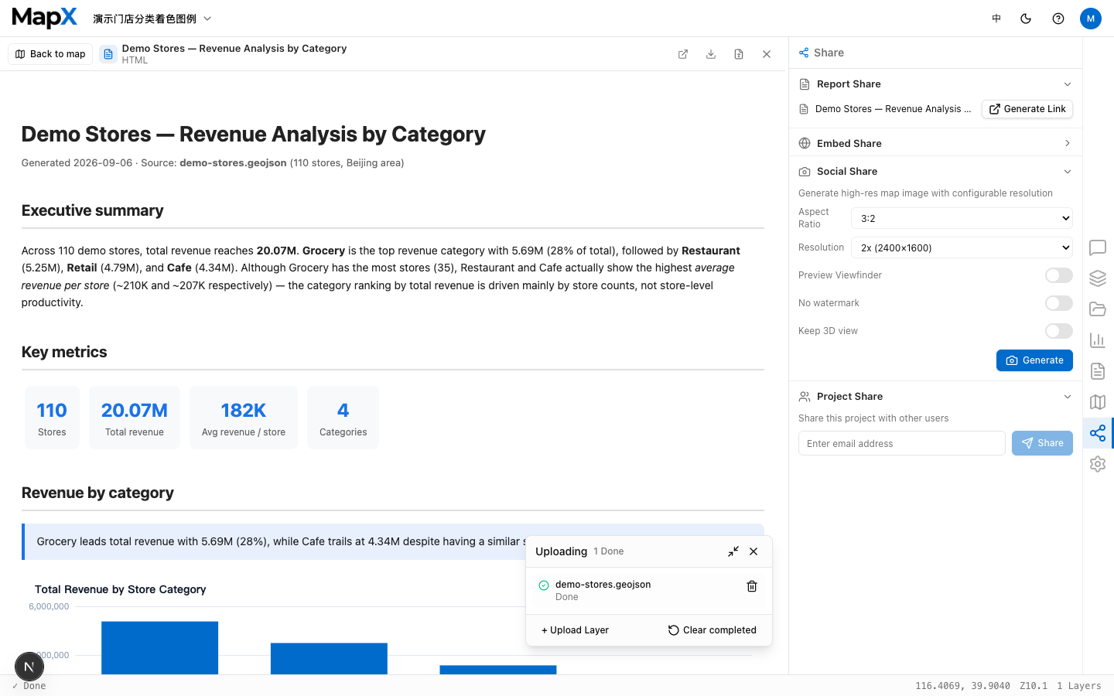This screenshot has width=1114, height=696.
Task: Click Generate Link button
Action: [1027, 109]
